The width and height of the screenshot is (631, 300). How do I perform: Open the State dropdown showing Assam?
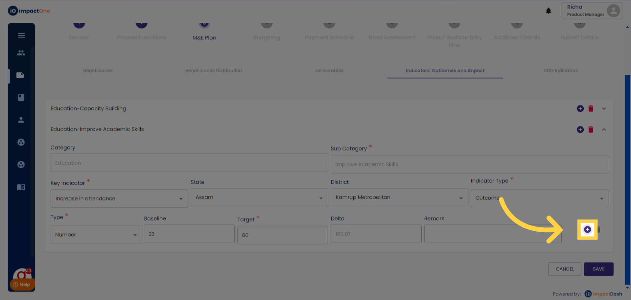click(x=259, y=197)
